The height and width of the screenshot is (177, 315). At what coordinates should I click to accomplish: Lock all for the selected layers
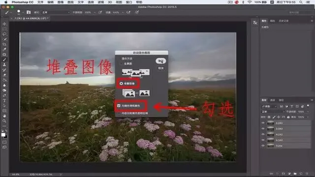coord(288,117)
